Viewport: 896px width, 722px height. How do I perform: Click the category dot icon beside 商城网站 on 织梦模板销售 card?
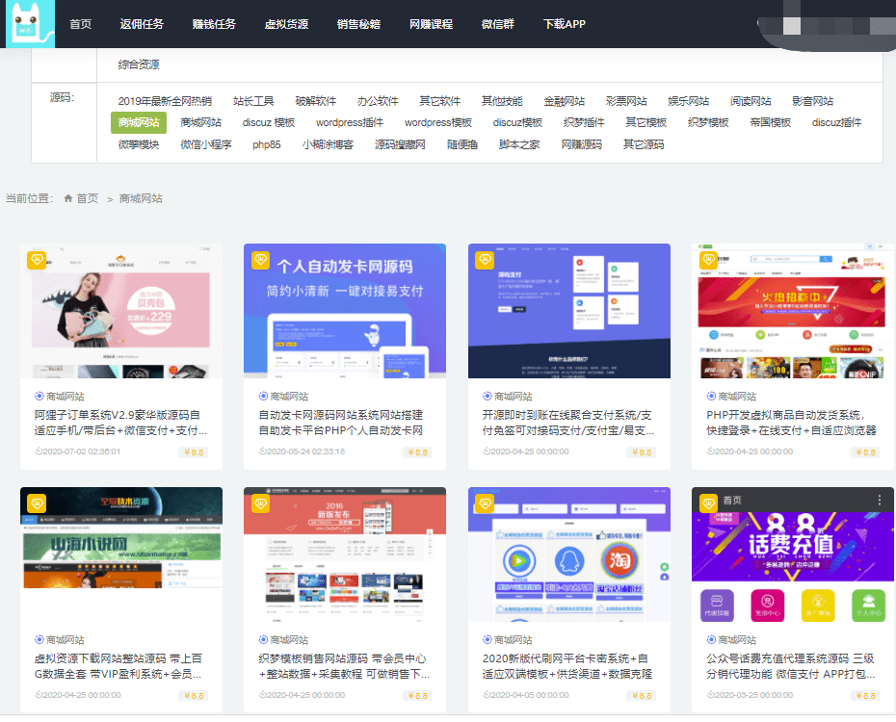click(x=264, y=639)
